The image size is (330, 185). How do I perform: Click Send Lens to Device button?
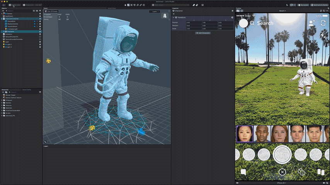coord(319,5)
